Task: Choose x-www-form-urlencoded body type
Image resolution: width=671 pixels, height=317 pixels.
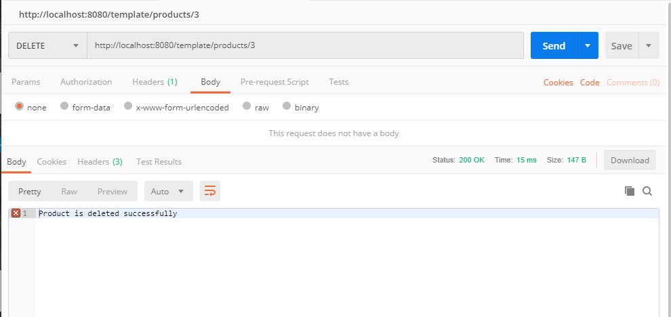Action: coord(128,106)
